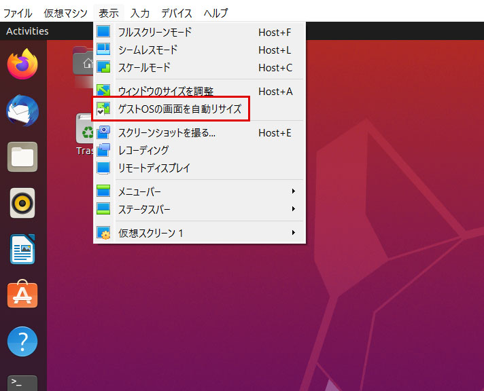The image size is (484, 391).
Task: Select the Home folder desktop icon
Action: [x=83, y=61]
